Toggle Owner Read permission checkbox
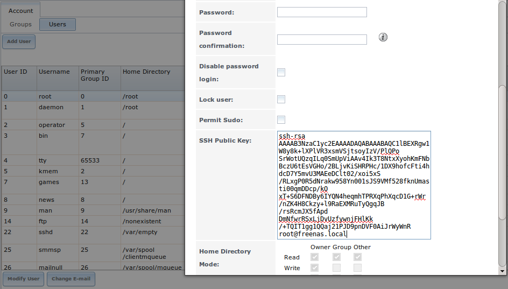The width and height of the screenshot is (508, 289). [314, 257]
